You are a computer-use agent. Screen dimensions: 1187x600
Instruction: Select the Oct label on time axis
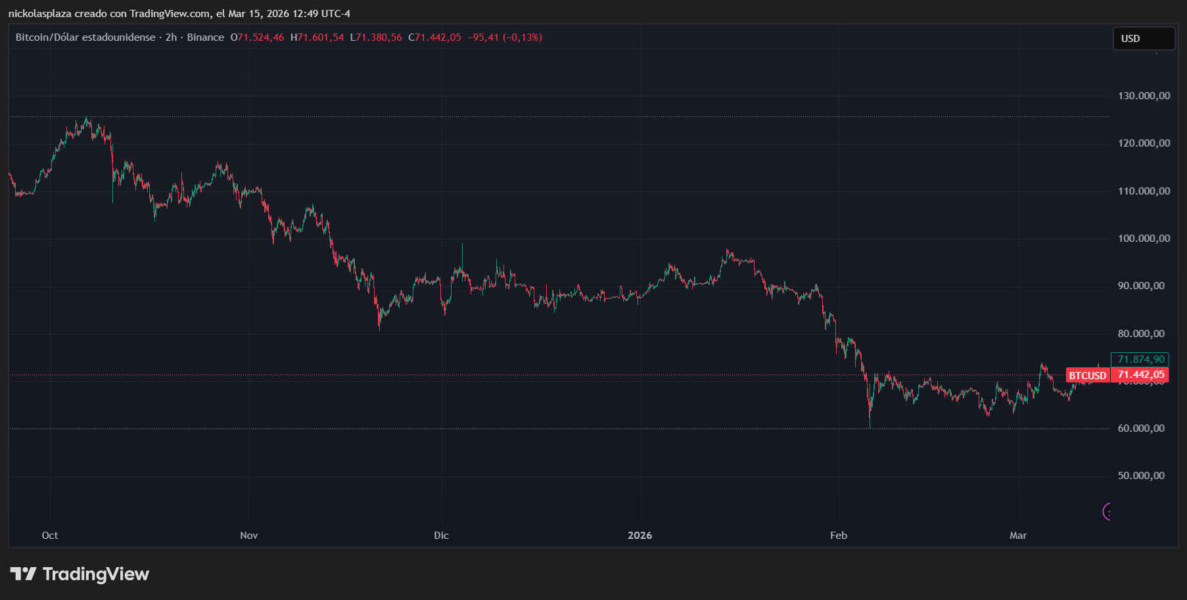50,536
